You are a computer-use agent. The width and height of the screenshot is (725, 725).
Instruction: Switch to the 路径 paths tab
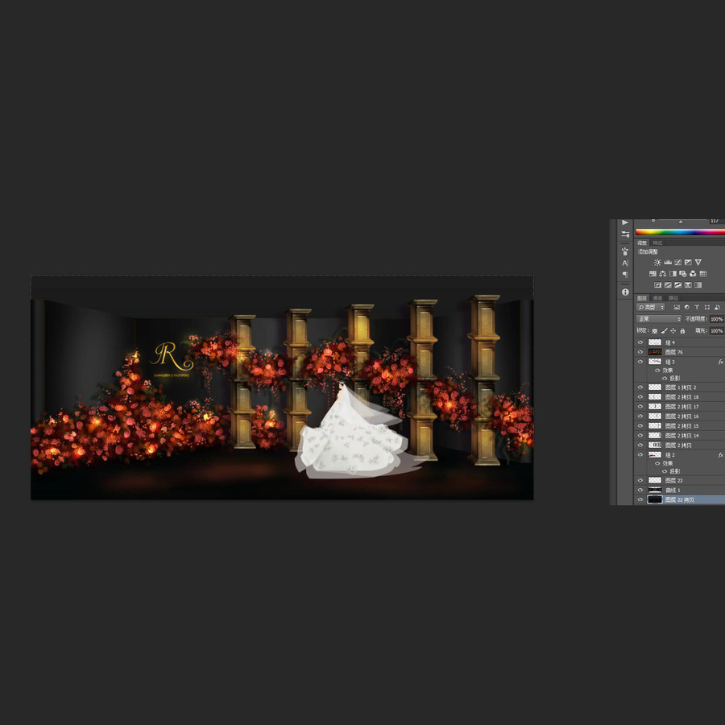(x=673, y=298)
